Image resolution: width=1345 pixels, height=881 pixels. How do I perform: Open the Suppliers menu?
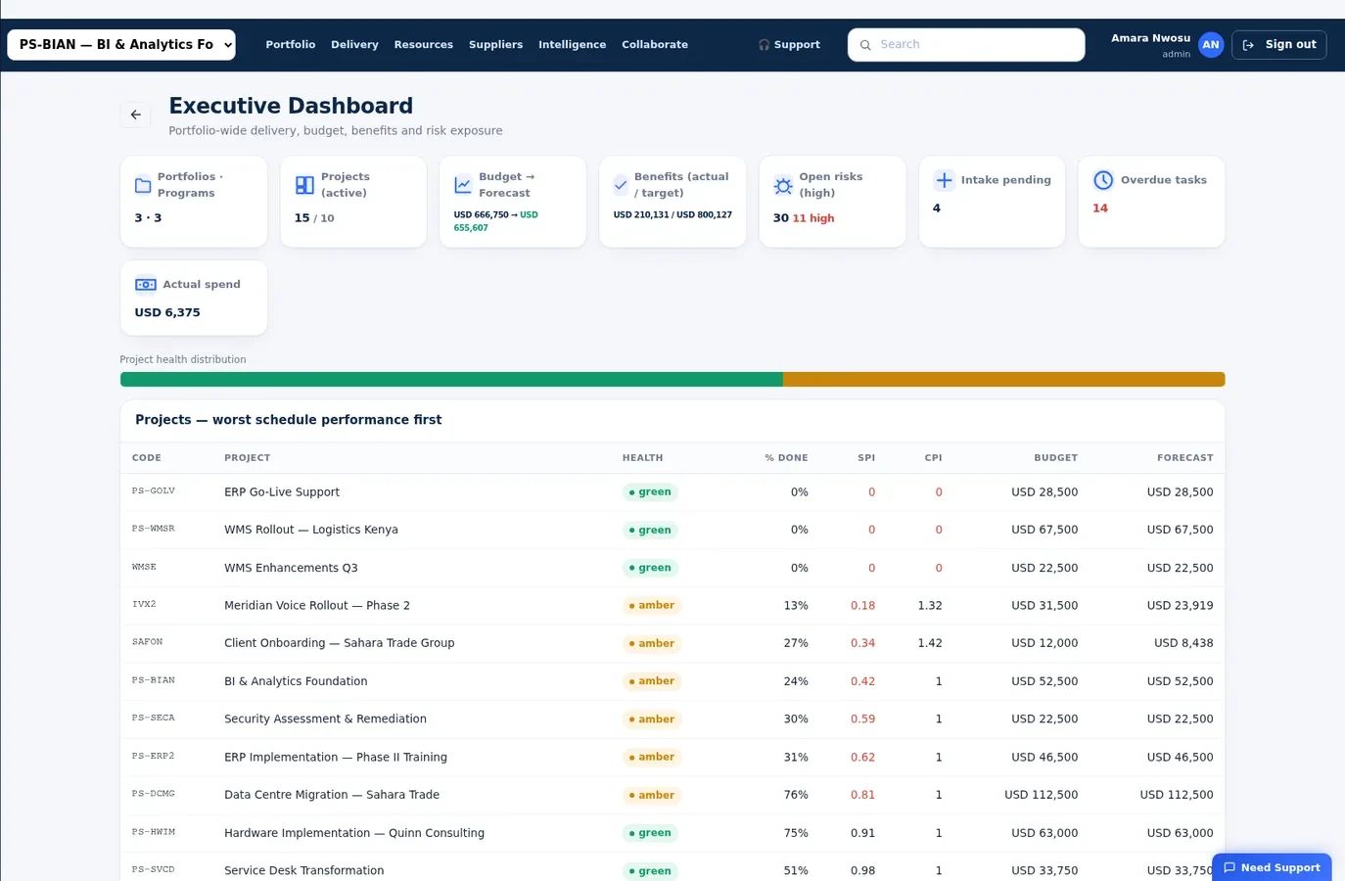pyautogui.click(x=495, y=45)
